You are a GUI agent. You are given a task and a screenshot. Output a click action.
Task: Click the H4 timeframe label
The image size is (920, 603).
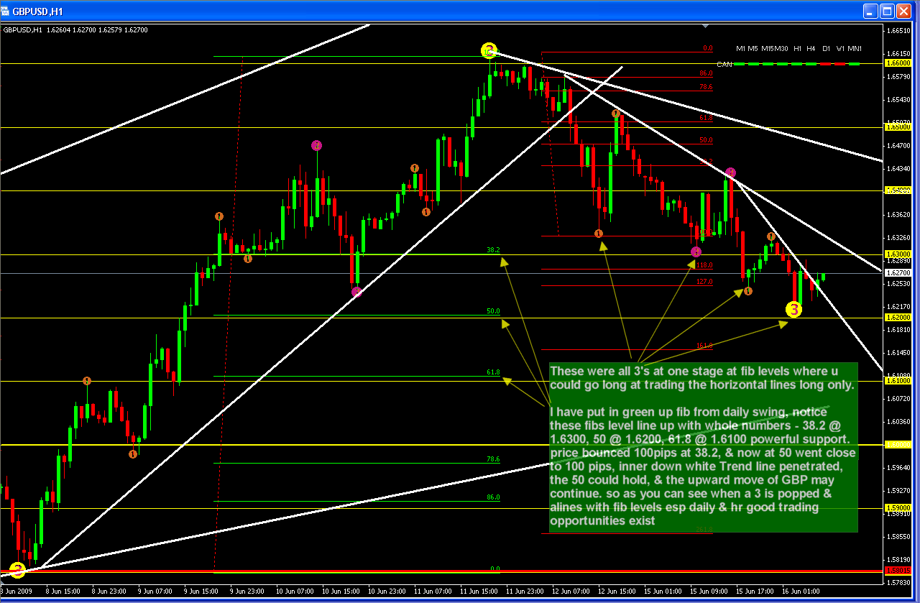(x=811, y=48)
